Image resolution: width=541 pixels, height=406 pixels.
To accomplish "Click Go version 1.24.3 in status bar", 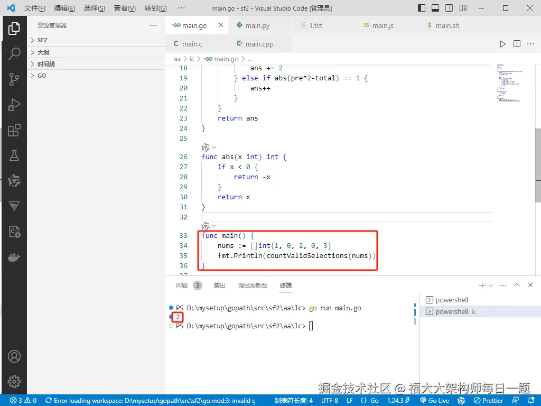I will coord(398,401).
